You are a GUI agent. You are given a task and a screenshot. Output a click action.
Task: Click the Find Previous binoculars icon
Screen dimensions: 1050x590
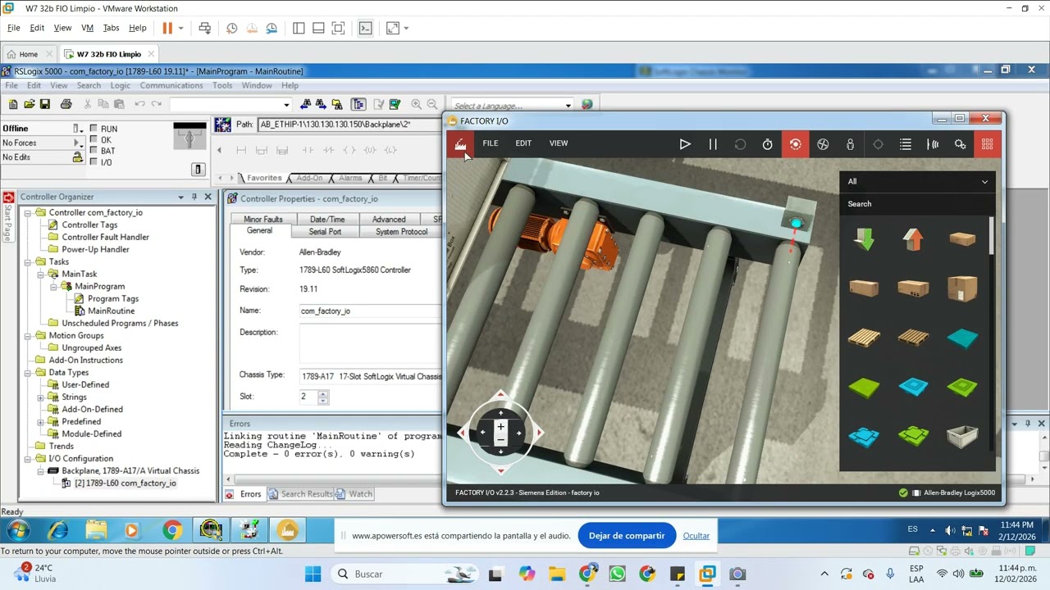(x=306, y=104)
